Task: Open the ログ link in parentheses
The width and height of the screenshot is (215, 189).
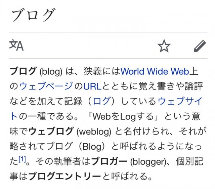Action: tap(101, 101)
